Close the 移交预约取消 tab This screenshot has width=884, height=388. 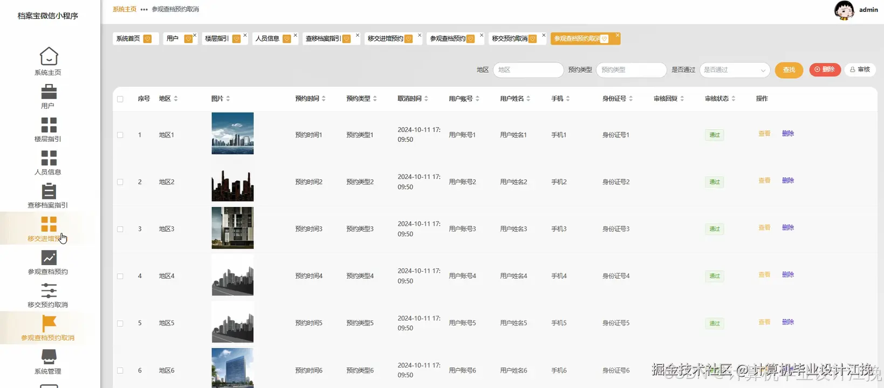(x=544, y=35)
